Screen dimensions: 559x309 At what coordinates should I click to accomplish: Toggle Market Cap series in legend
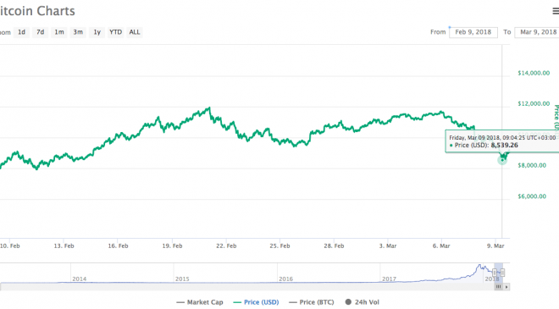(200, 302)
